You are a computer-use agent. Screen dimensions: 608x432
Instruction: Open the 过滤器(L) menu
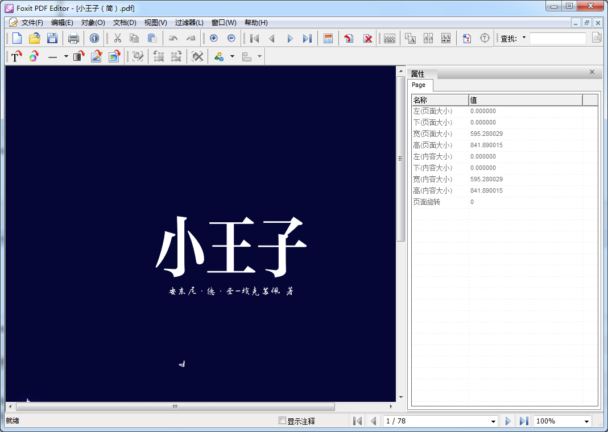[x=189, y=23]
